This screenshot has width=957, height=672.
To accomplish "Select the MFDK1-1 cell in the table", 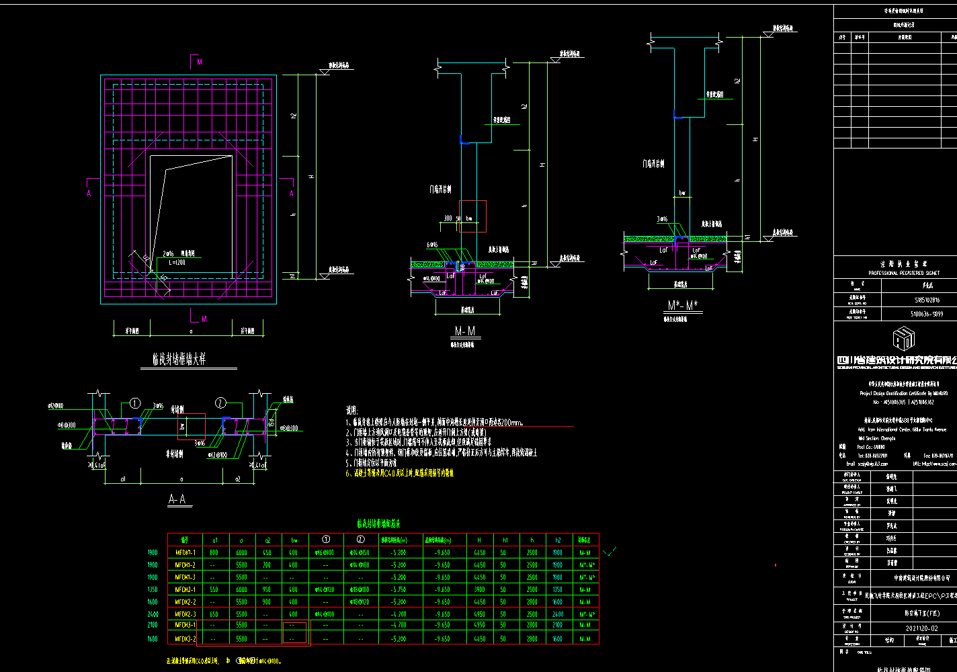I will click(185, 552).
